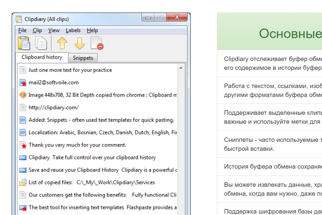Screen dimensions: 322x215
Task: Switch to the Snippets tab
Action: pyautogui.click(x=83, y=58)
